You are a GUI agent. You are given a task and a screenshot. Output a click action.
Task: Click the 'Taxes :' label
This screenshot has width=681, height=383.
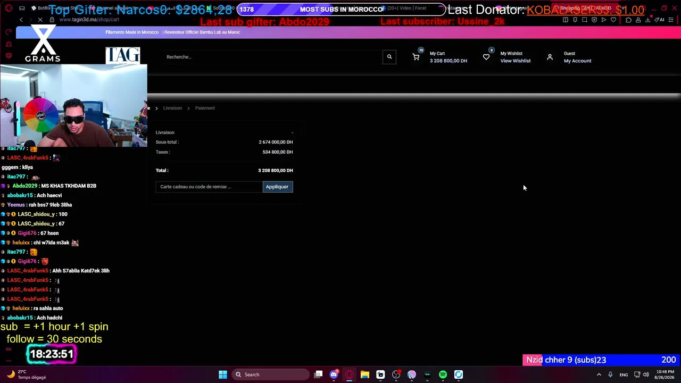pyautogui.click(x=163, y=152)
